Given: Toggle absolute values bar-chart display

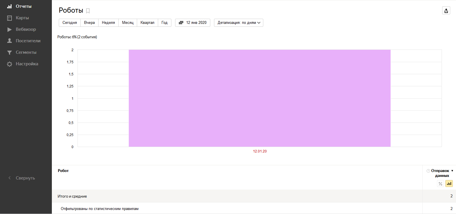Looking at the screenshot, I should [x=449, y=184].
